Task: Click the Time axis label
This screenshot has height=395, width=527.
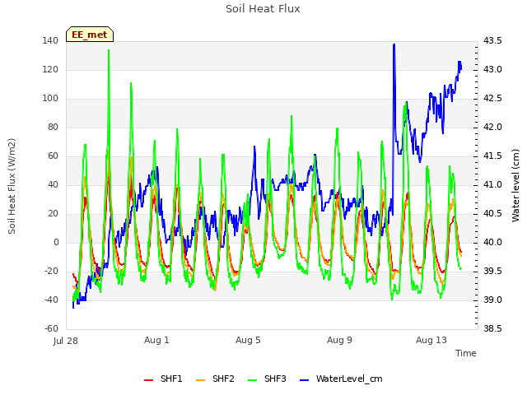Action: coord(466,353)
